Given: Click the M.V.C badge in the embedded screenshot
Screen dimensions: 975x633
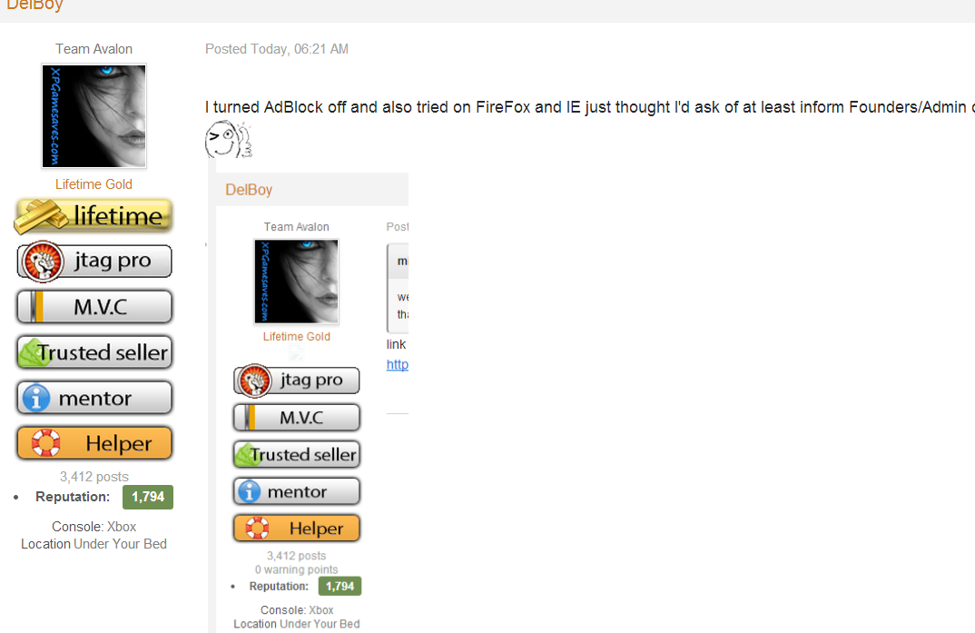Looking at the screenshot, I should (297, 417).
